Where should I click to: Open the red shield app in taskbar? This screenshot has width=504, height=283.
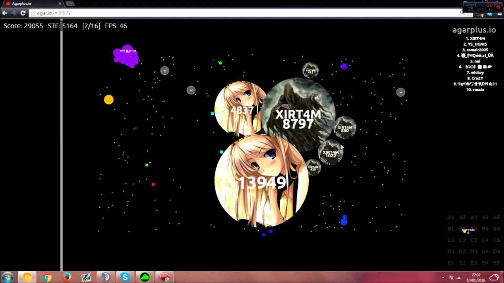click(x=164, y=277)
